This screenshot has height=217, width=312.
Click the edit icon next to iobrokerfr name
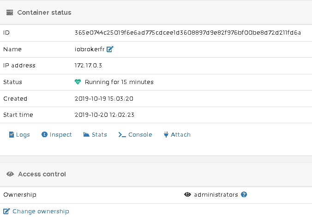tap(110, 49)
